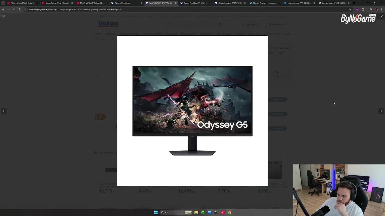The width and height of the screenshot is (385, 216).
Task: Close the Lenovo Legion 27Q-11 tab
Action: point(314,3)
